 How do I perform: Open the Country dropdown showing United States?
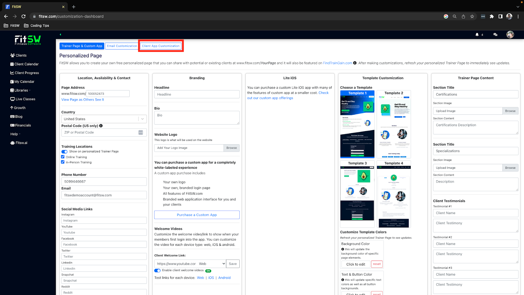pyautogui.click(x=104, y=119)
